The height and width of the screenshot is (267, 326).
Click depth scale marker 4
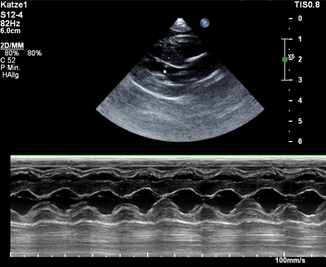pyautogui.click(x=300, y=101)
